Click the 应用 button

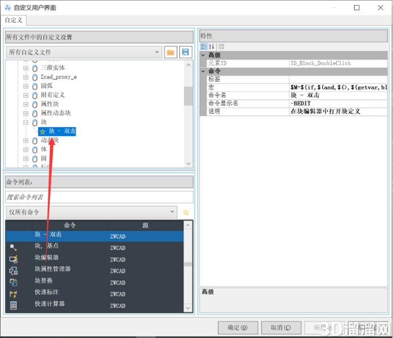tap(324, 327)
